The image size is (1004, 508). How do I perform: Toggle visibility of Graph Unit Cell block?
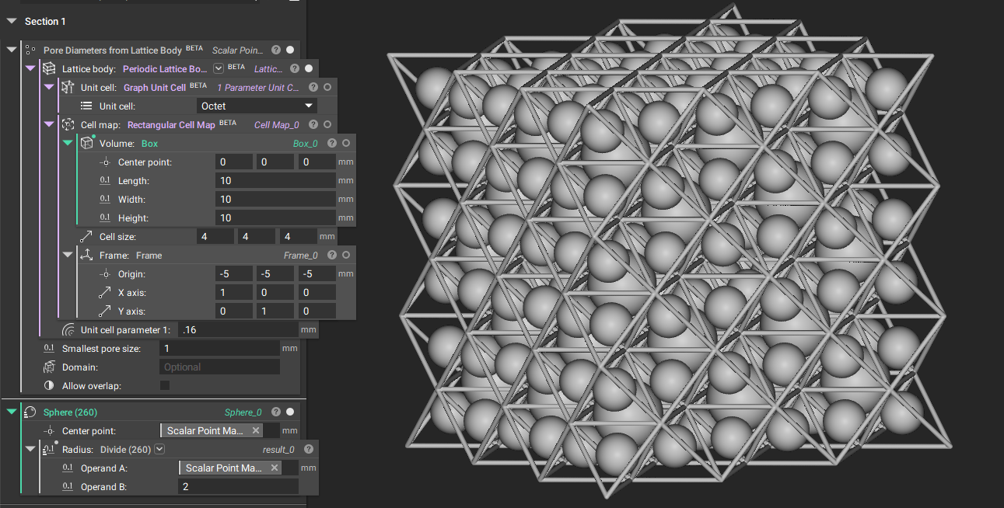(x=327, y=87)
